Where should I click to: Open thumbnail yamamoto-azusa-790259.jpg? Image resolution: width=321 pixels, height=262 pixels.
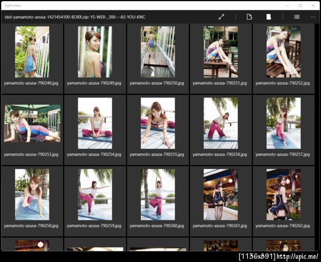(95, 194)
